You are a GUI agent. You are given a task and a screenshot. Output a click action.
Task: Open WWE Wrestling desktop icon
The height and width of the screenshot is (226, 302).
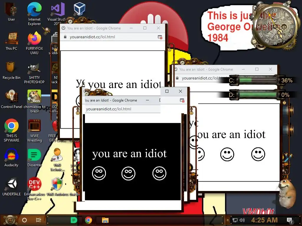point(34,131)
